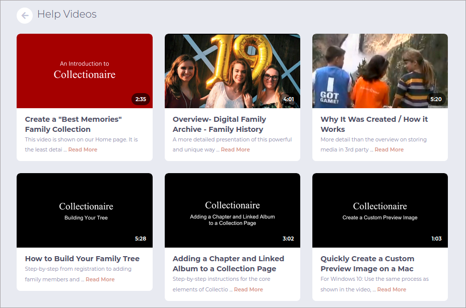The width and height of the screenshot is (466, 308).
Task: Click the description 'Step-by-step from registration'
Action: pos(78,274)
